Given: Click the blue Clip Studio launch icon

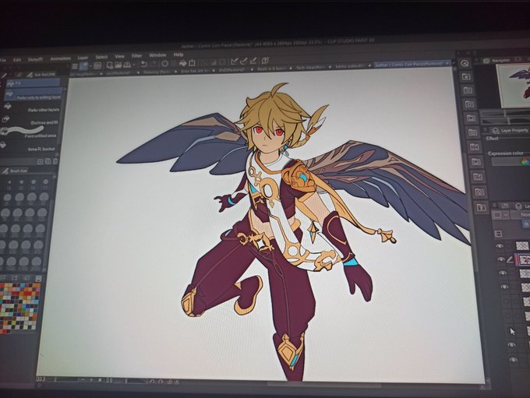Looking at the screenshot, I should pos(83,66).
